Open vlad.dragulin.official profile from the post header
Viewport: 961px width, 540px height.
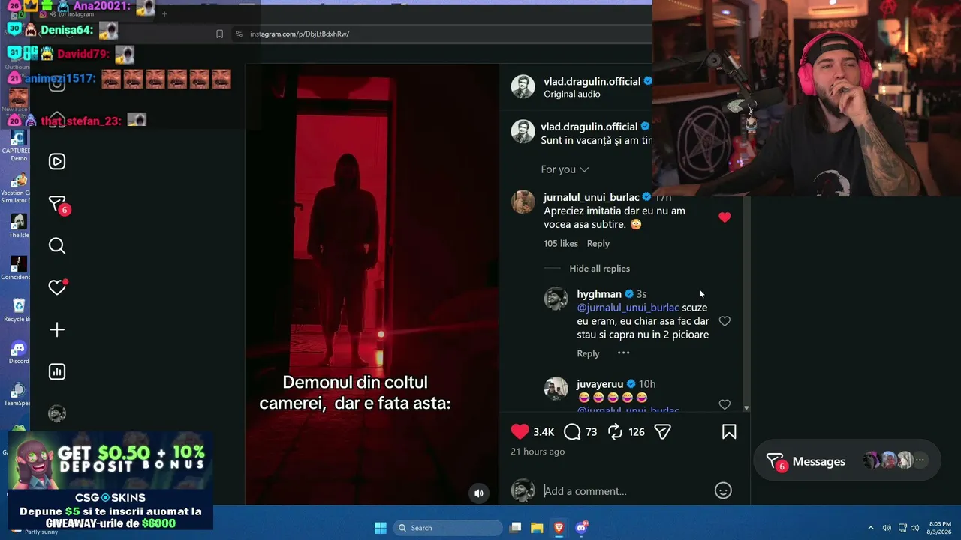[x=592, y=81]
